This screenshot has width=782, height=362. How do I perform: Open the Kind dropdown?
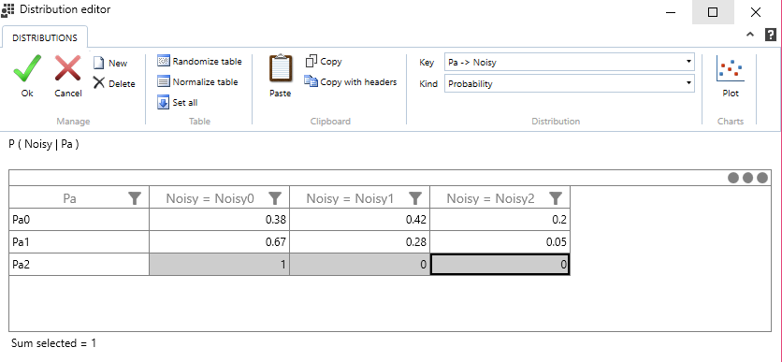click(x=569, y=83)
